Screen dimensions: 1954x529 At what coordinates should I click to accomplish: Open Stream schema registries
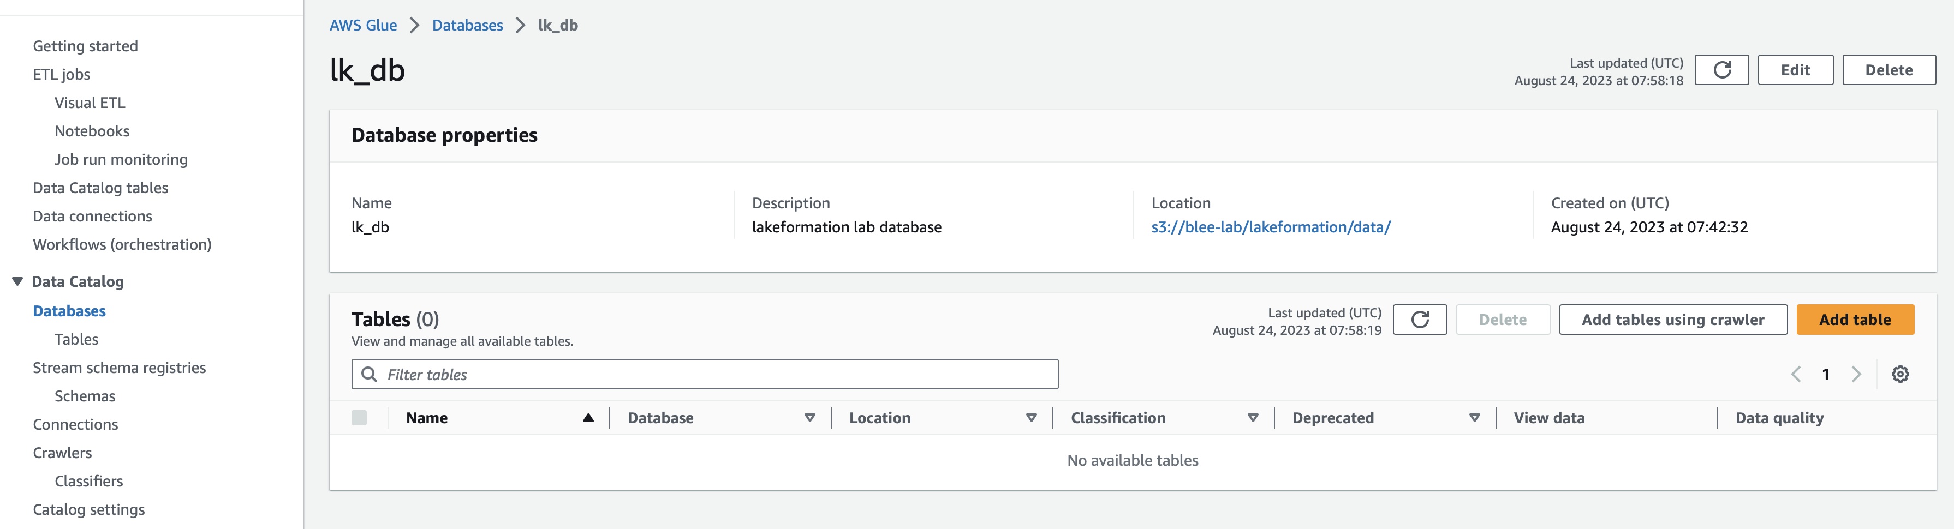(119, 368)
